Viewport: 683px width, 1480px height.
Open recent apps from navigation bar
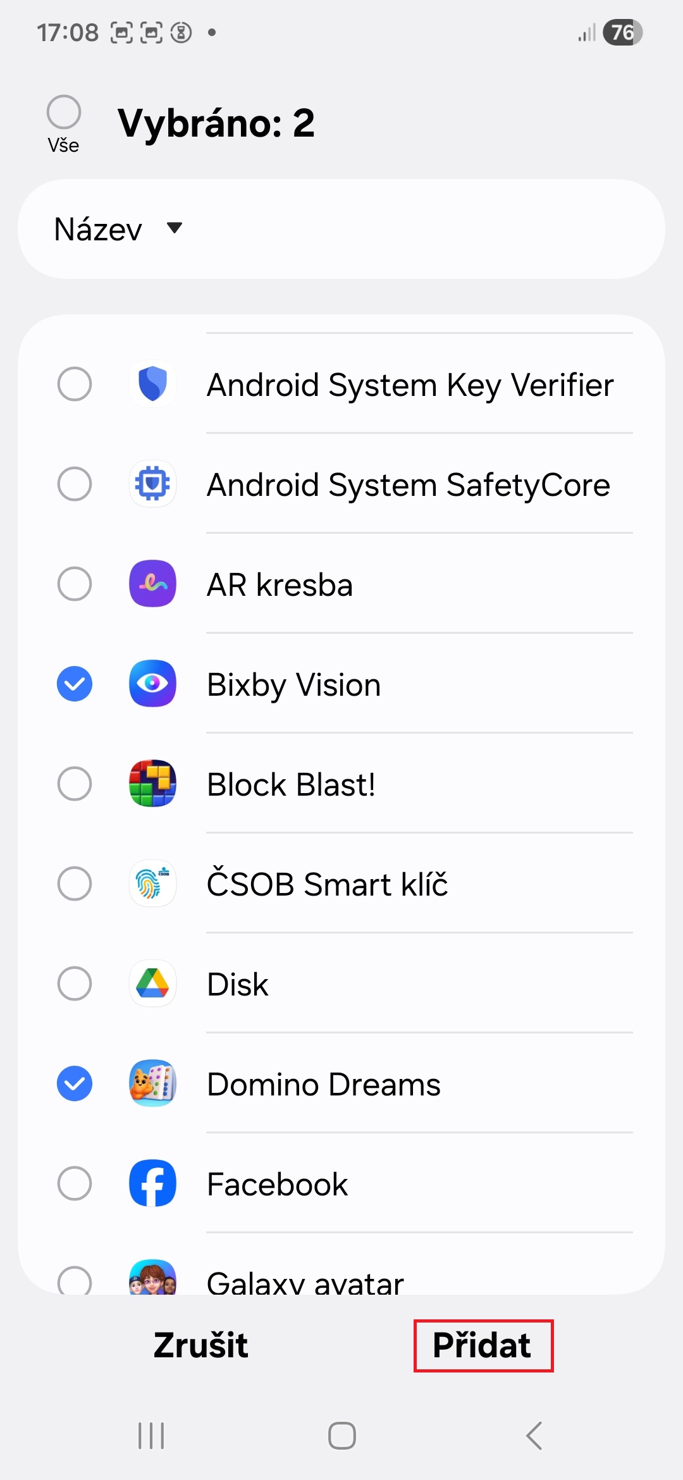click(x=151, y=1436)
